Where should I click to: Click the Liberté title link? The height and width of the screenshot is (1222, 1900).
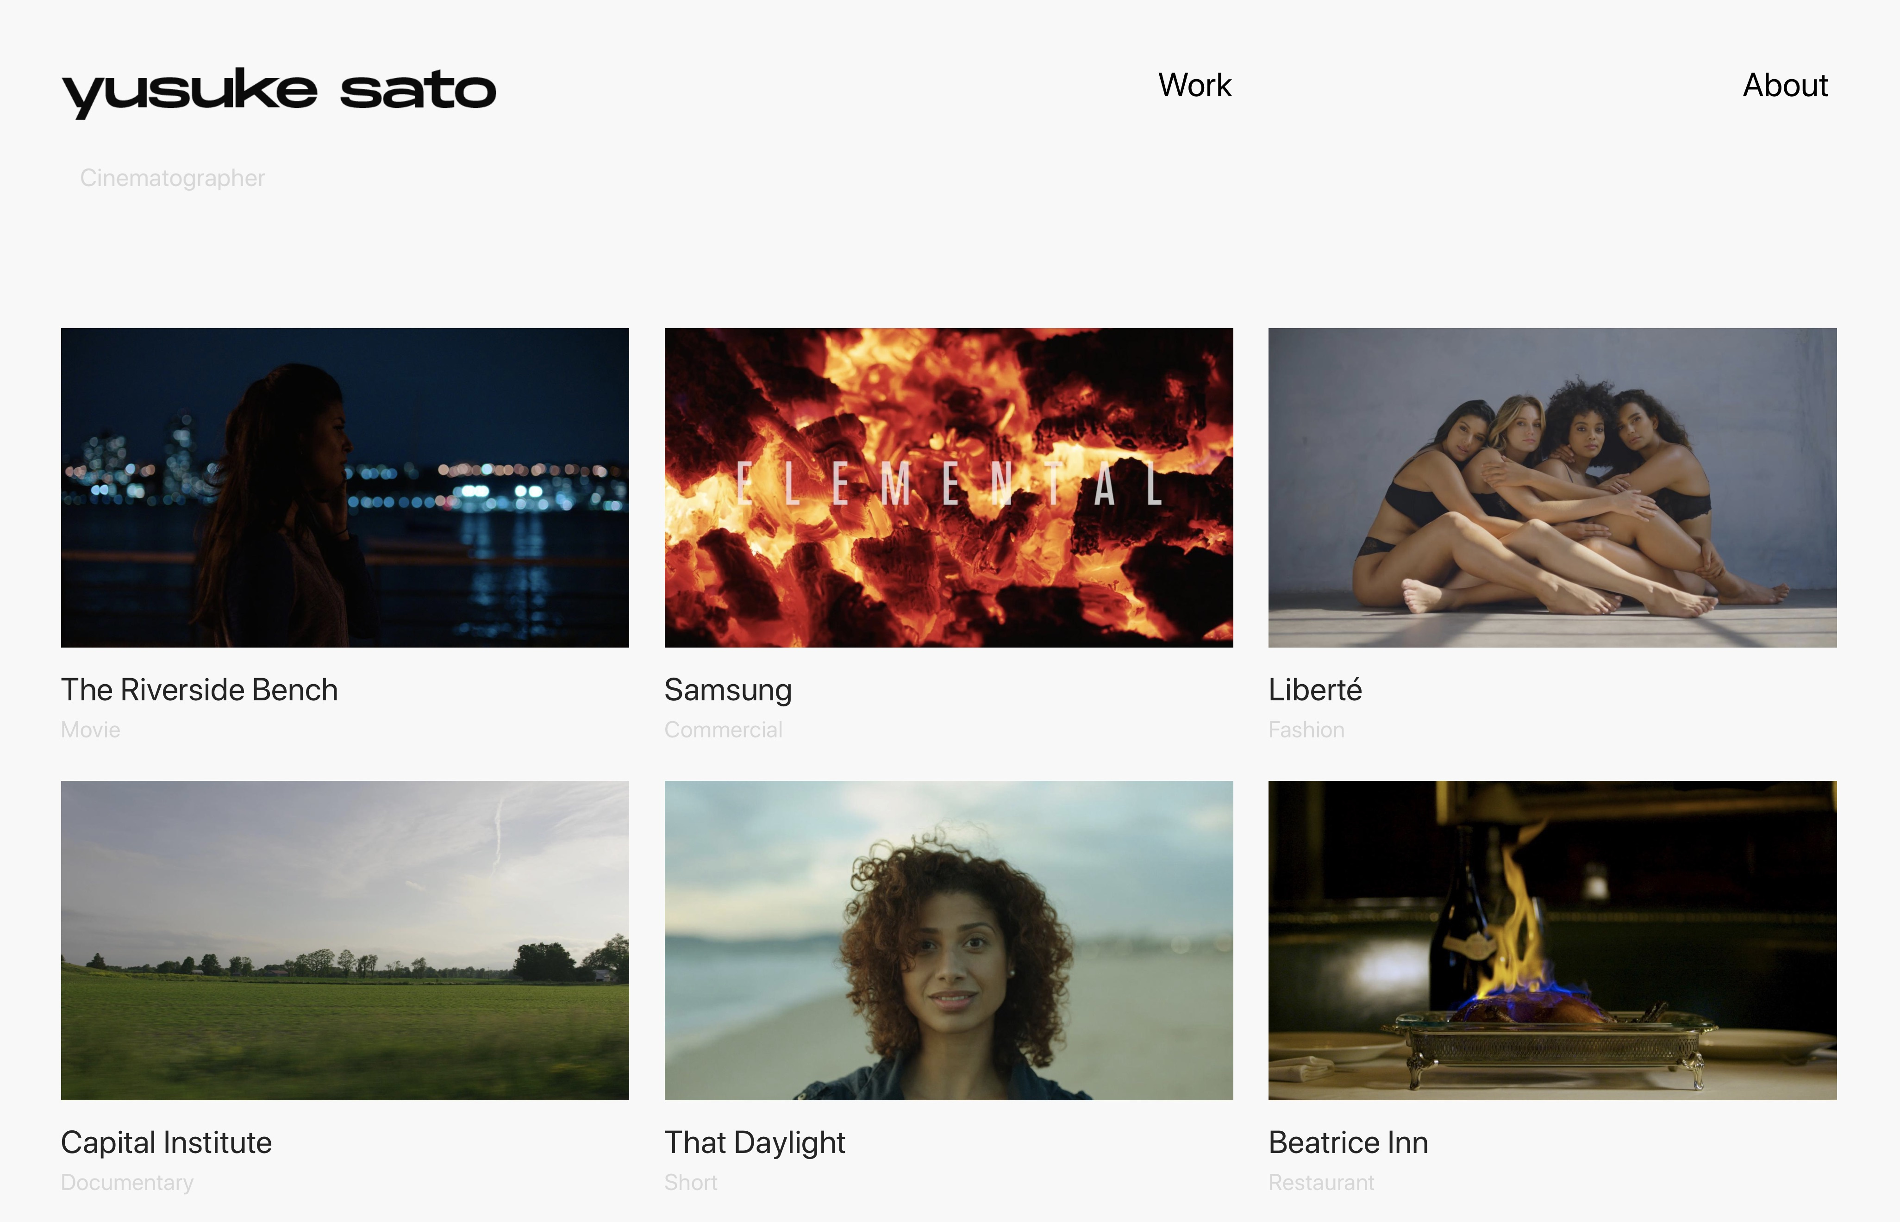pyautogui.click(x=1315, y=690)
